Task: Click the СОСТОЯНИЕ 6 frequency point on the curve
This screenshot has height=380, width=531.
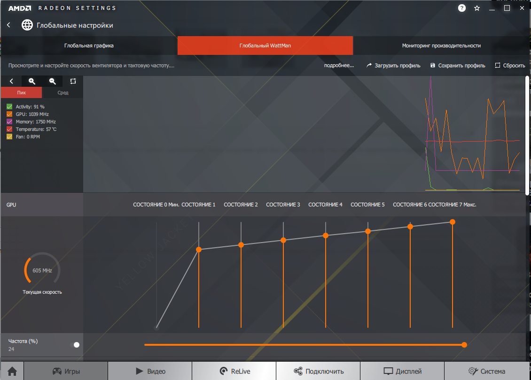Action: click(410, 227)
